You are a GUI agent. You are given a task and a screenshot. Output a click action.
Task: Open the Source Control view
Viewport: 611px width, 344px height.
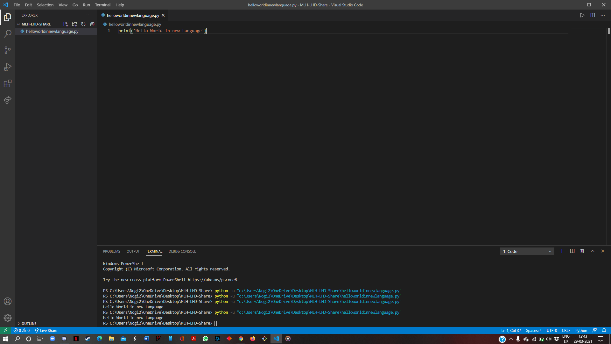[x=8, y=50]
